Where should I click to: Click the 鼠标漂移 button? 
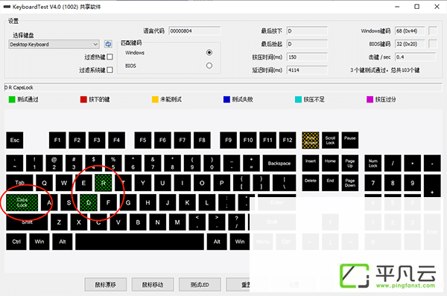(x=106, y=285)
